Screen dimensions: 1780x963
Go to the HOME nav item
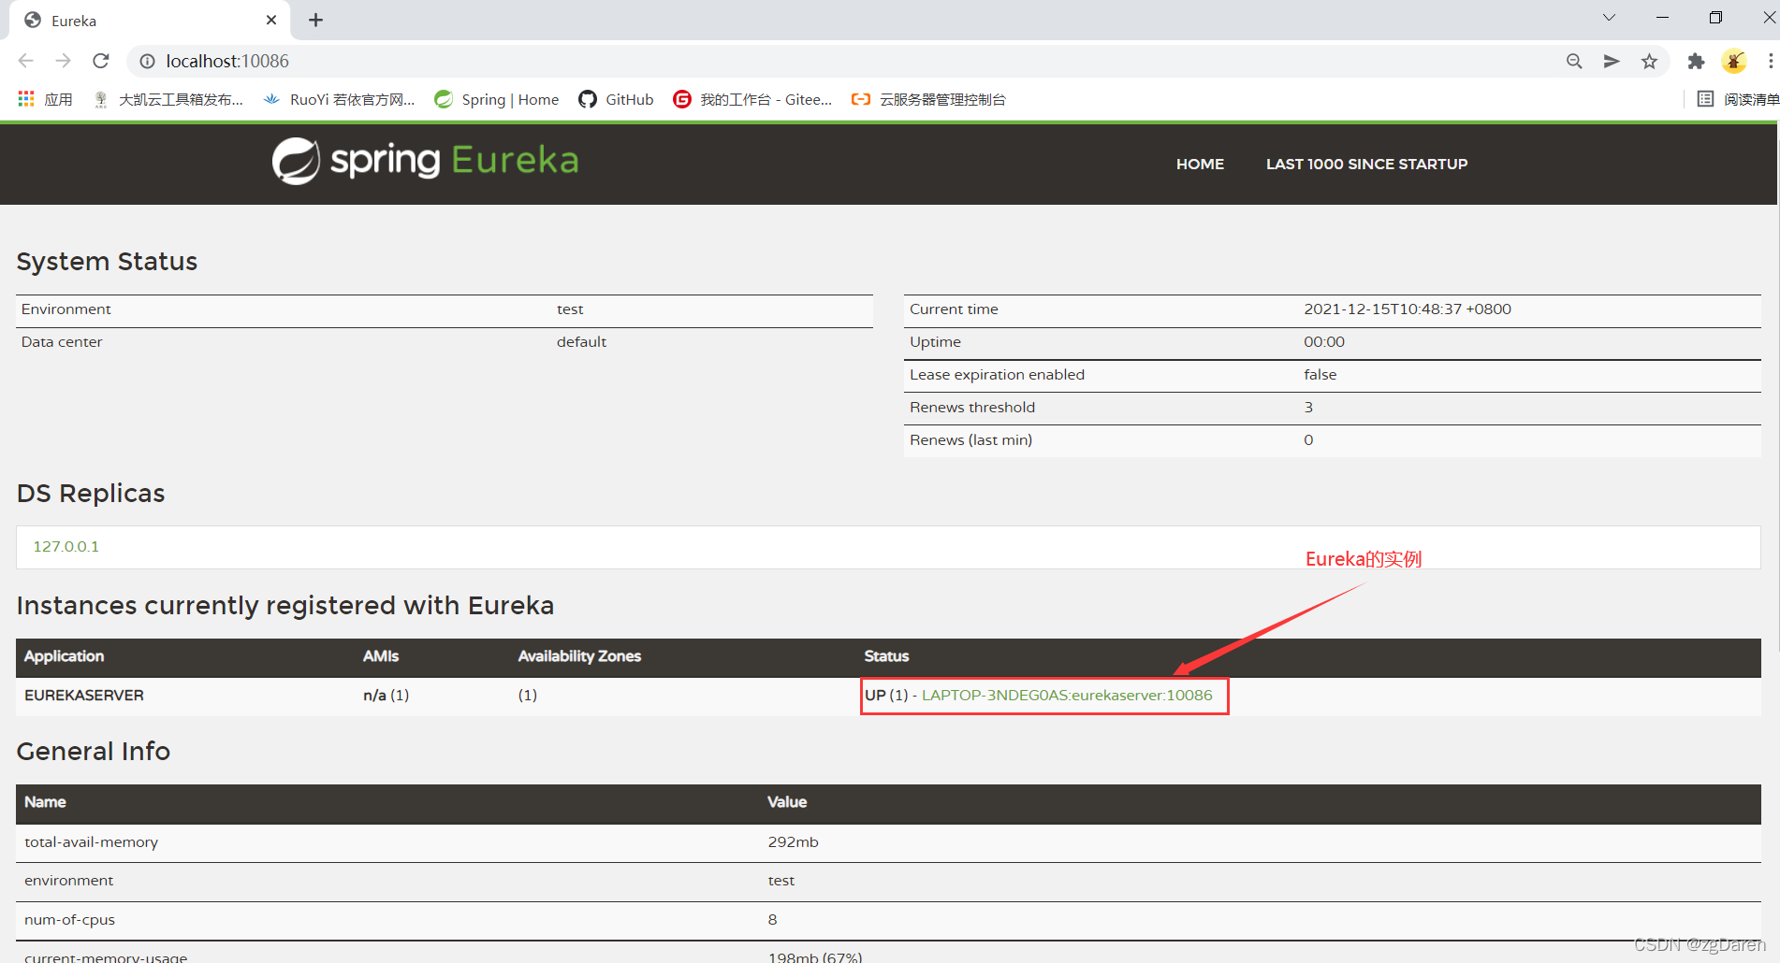pos(1200,164)
